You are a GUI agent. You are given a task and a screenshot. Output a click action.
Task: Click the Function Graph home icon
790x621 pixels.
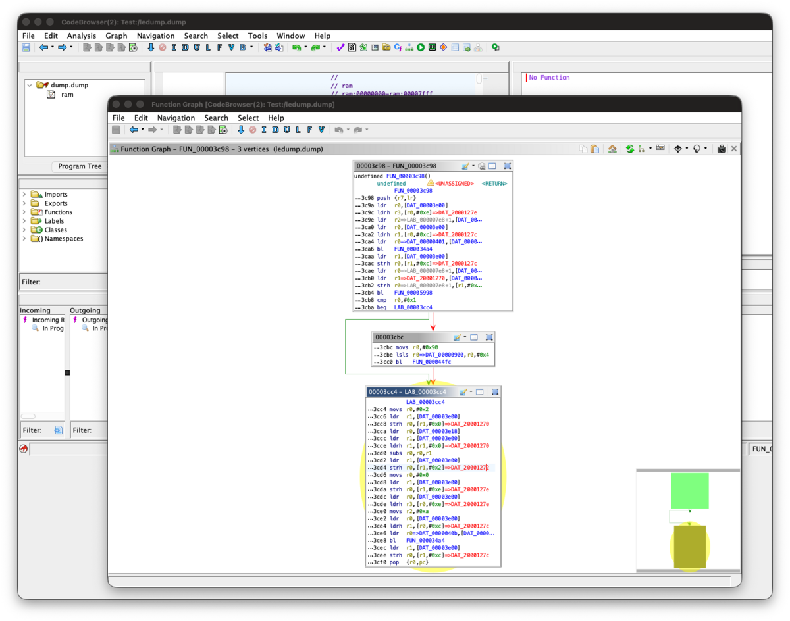pyautogui.click(x=612, y=149)
